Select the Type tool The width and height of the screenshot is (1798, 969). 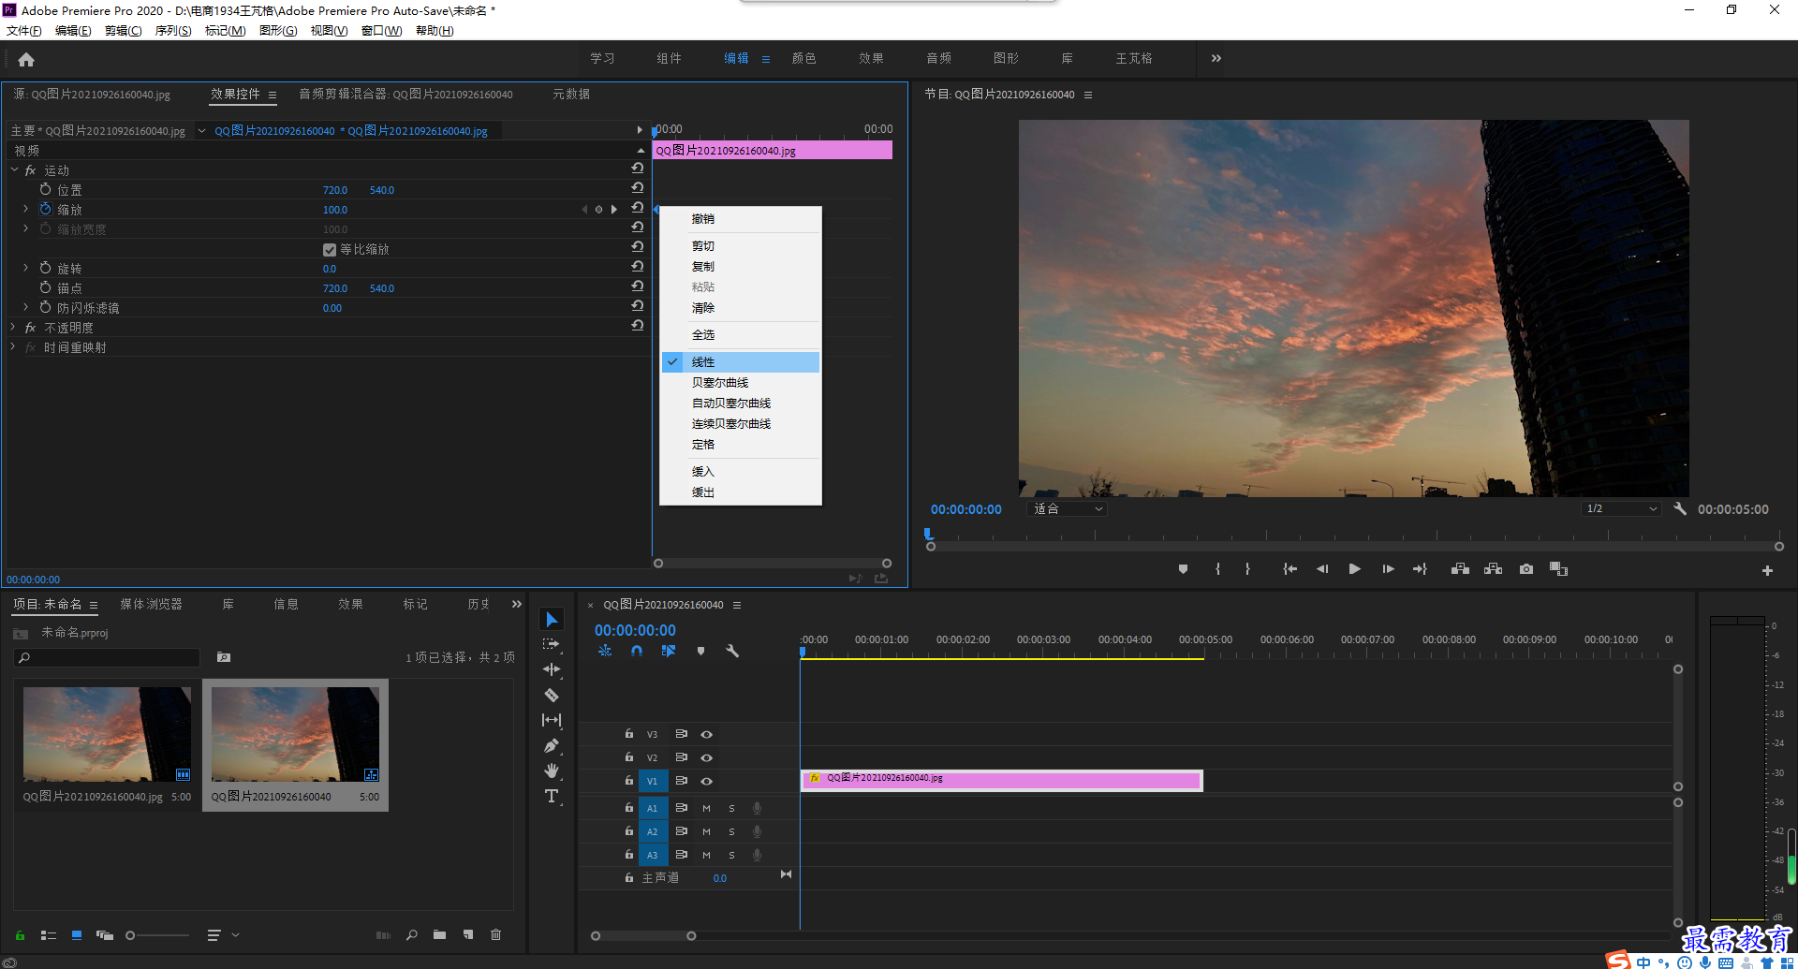coord(552,796)
